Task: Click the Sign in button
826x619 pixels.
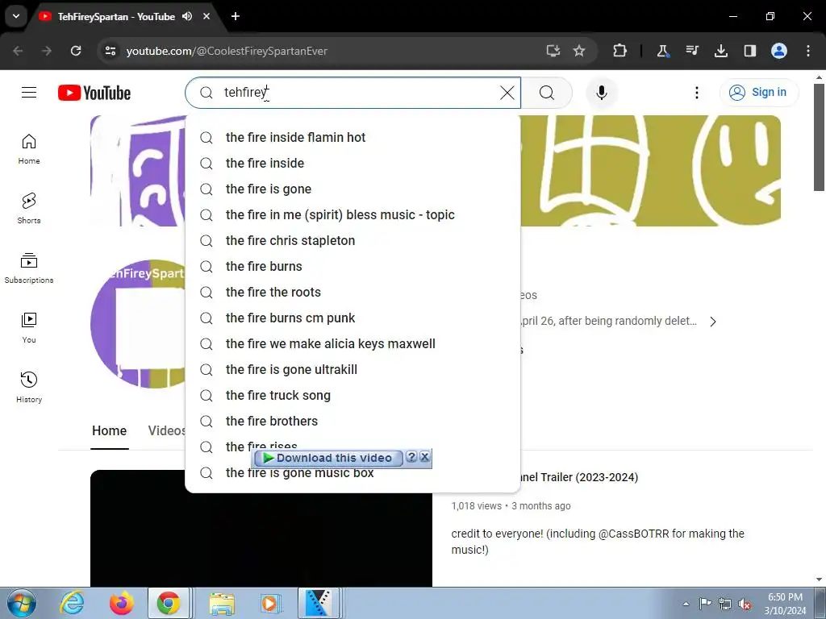Action: tap(758, 92)
